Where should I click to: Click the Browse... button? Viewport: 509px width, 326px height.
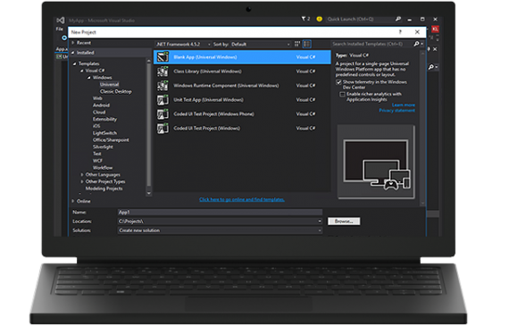[344, 222]
